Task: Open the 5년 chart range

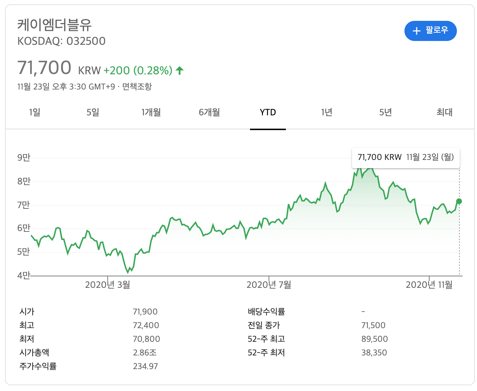Action: tap(385, 112)
